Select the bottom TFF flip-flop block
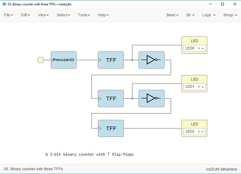 (x=111, y=128)
